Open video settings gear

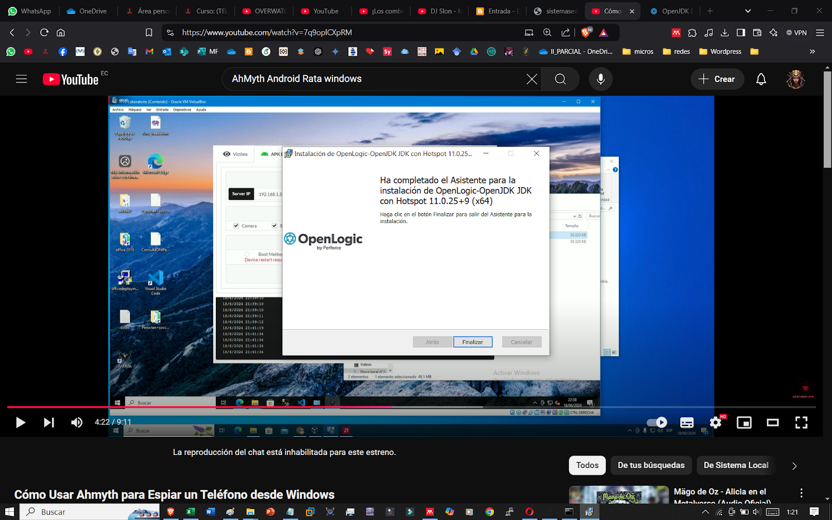click(x=716, y=422)
